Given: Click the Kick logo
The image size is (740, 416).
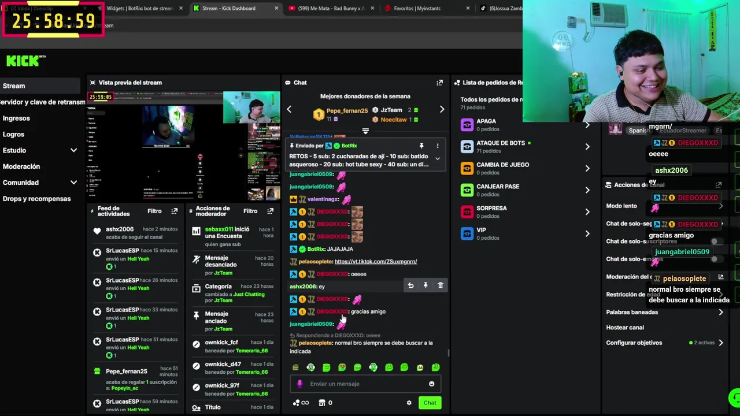Looking at the screenshot, I should (26, 60).
